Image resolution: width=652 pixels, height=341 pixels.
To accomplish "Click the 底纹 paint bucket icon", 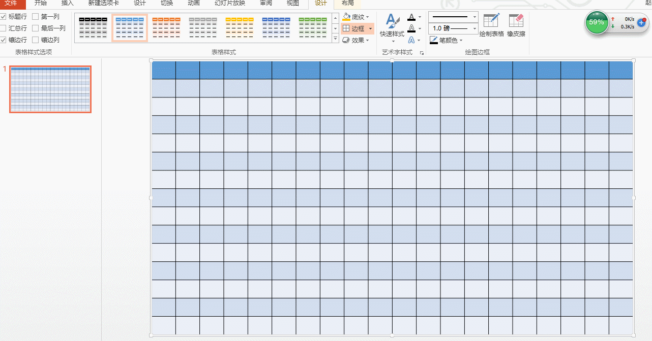I will tap(346, 17).
